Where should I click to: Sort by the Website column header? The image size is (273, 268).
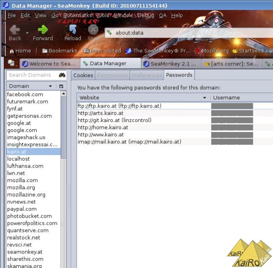143,97
